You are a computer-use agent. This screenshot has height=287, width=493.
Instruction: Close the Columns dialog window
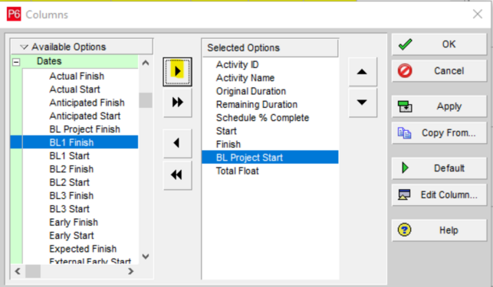pos(478,14)
